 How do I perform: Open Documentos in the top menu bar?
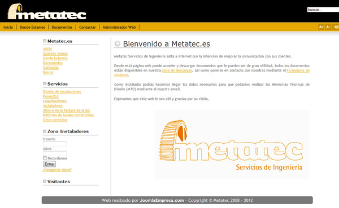click(62, 27)
